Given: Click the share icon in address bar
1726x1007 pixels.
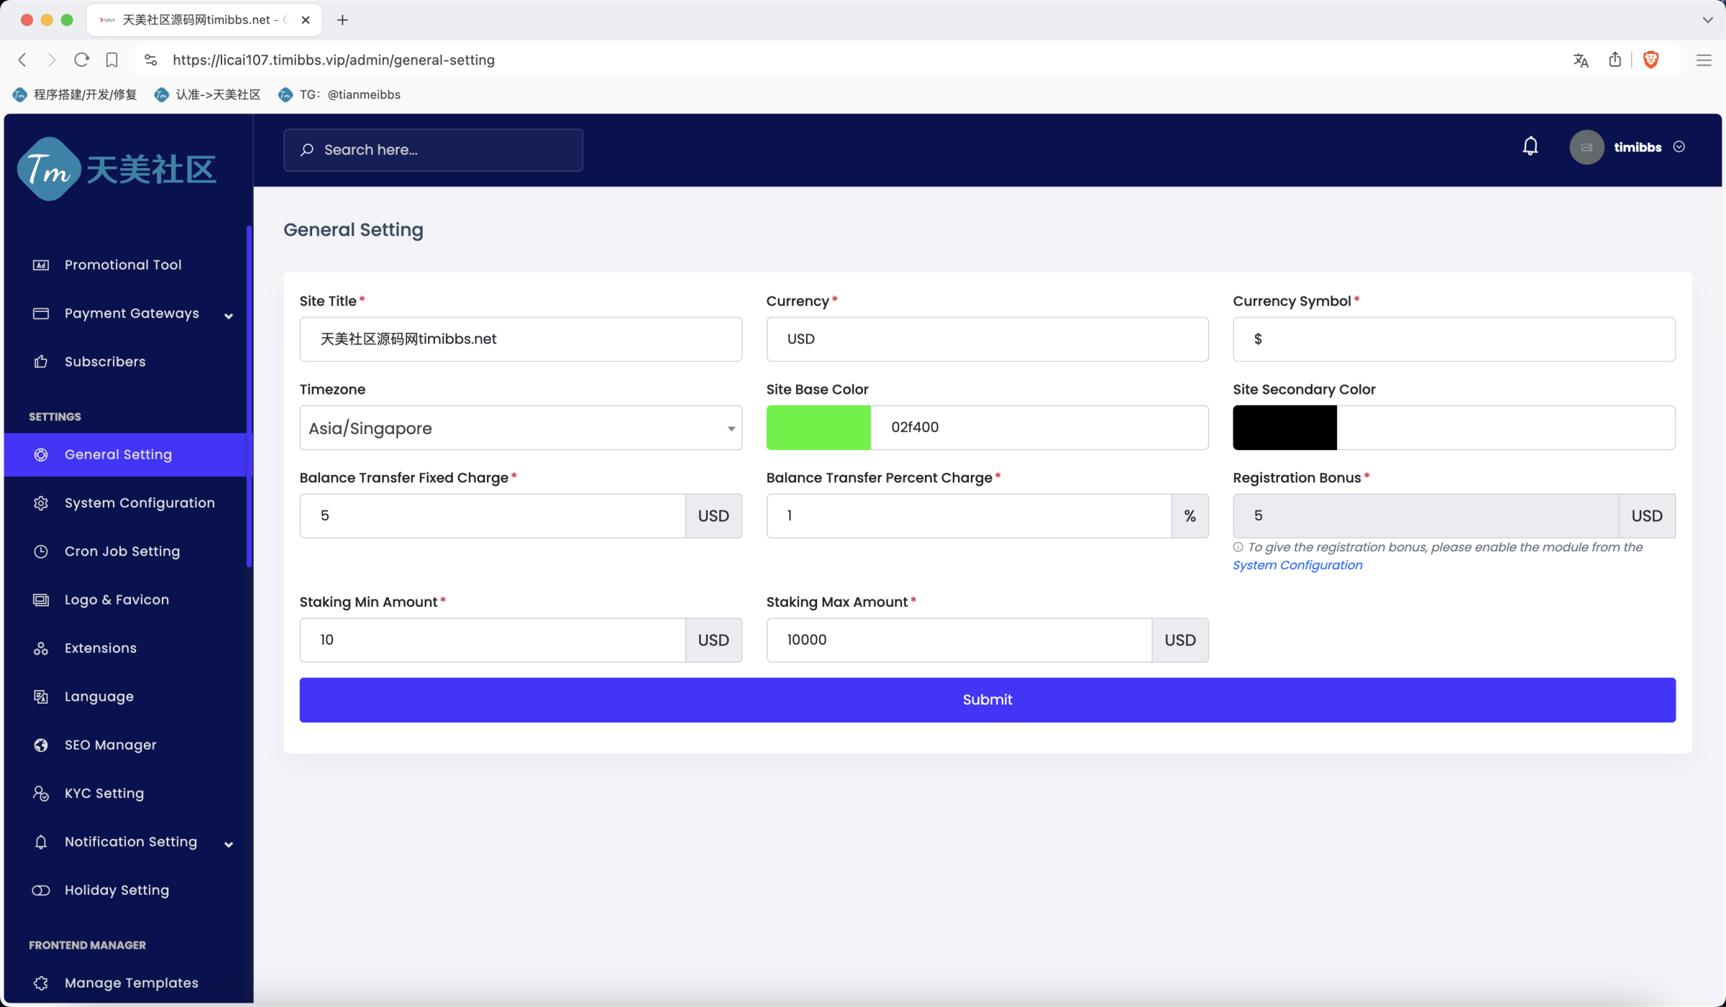Looking at the screenshot, I should click(1615, 60).
